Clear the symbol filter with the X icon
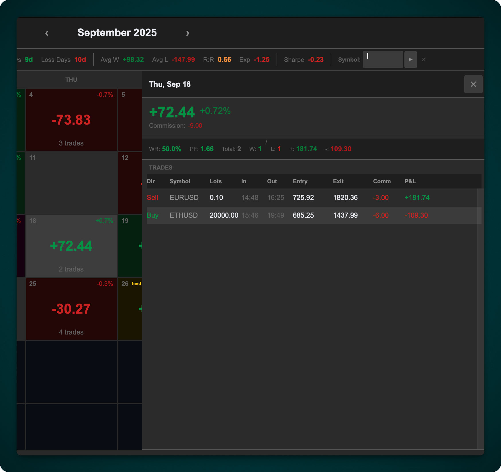501x472 pixels. coord(424,60)
